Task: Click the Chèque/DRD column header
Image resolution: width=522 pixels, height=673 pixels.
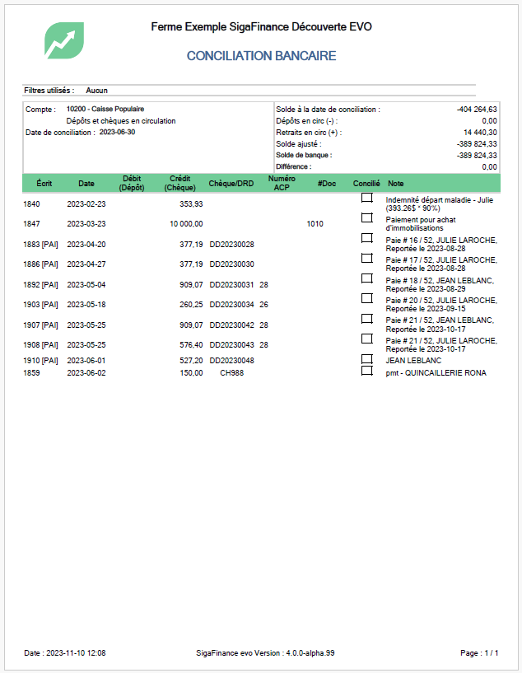Action: tap(231, 183)
